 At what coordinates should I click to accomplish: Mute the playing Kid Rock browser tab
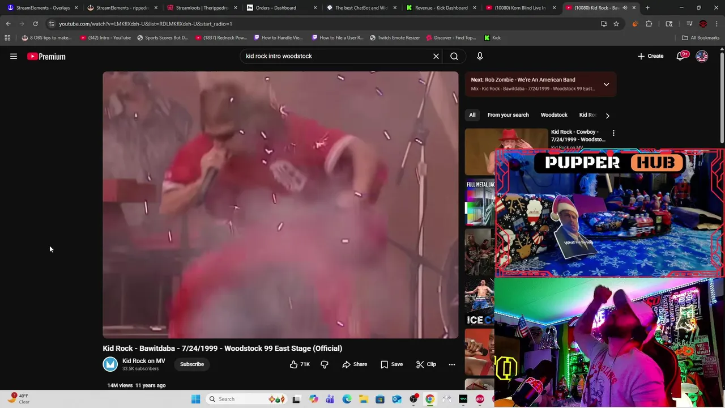(x=625, y=7)
